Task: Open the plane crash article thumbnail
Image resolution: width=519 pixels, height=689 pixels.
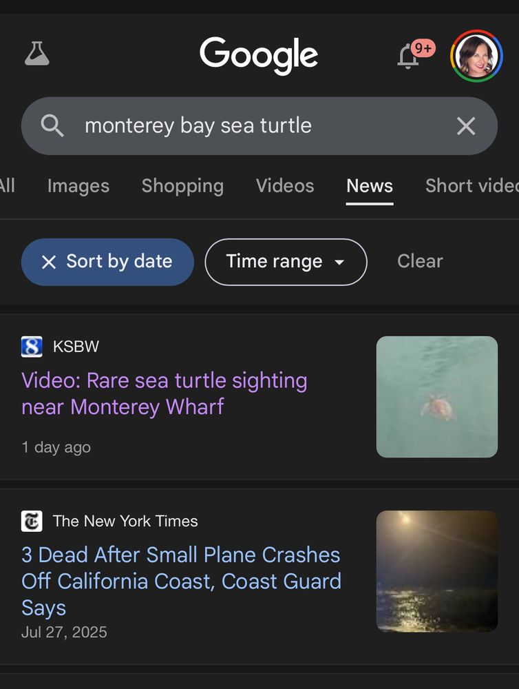Action: point(436,571)
